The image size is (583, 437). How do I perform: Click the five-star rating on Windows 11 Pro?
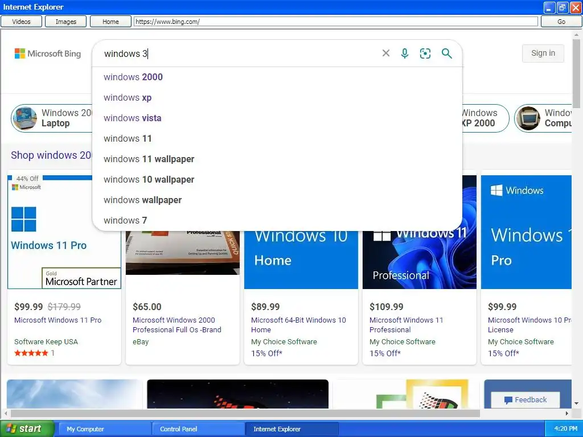(31, 353)
